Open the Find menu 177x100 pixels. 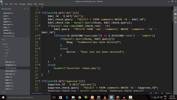point(11,4)
